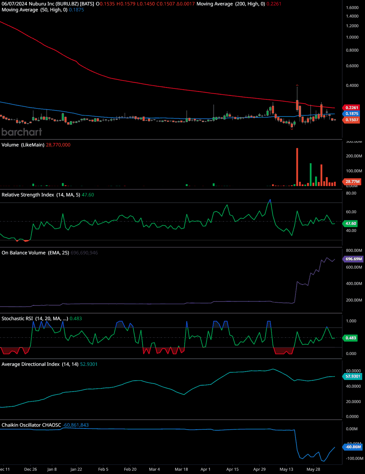Click the Feb 20 date on time axis
Image resolution: width=365 pixels, height=474 pixels.
click(x=130, y=469)
